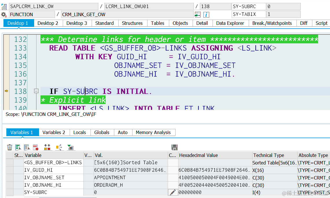Click the Val. column header

coord(131,155)
